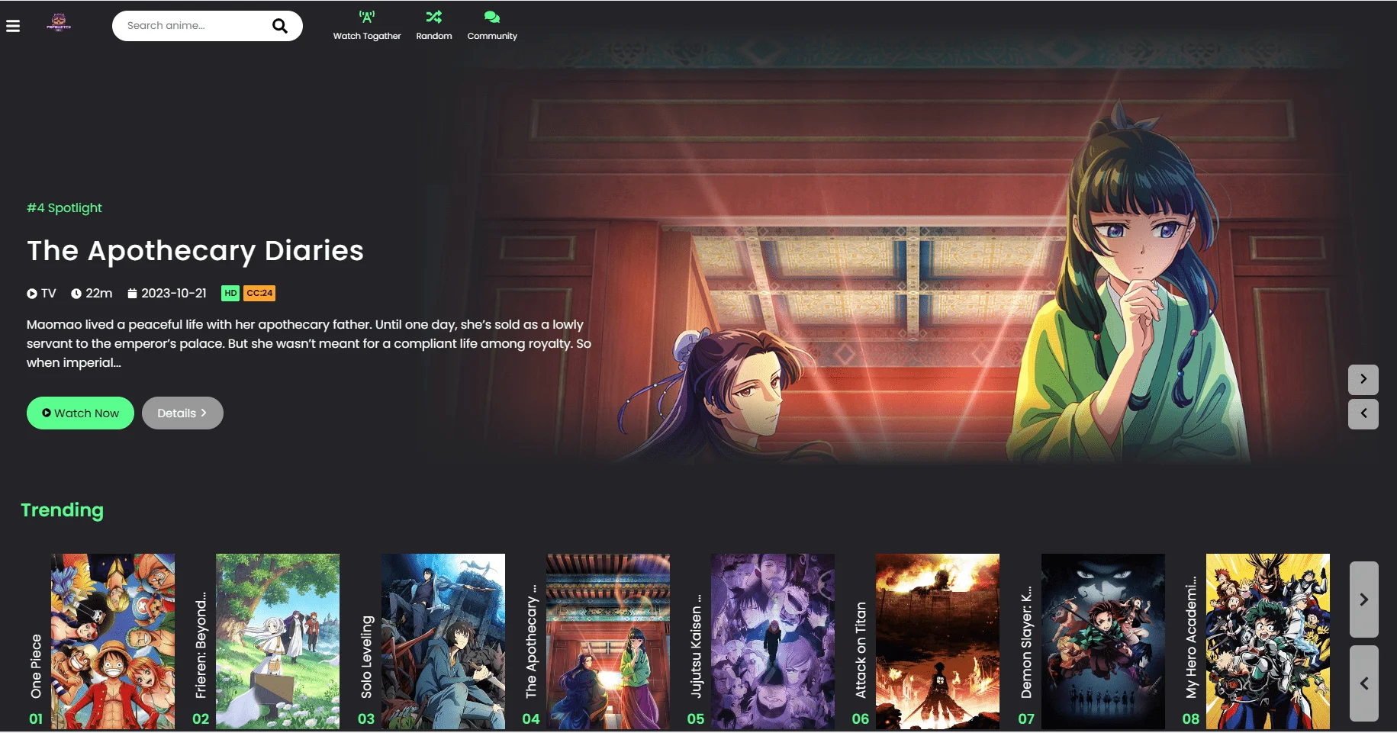
Task: Open the Community page
Action: pyautogui.click(x=492, y=26)
